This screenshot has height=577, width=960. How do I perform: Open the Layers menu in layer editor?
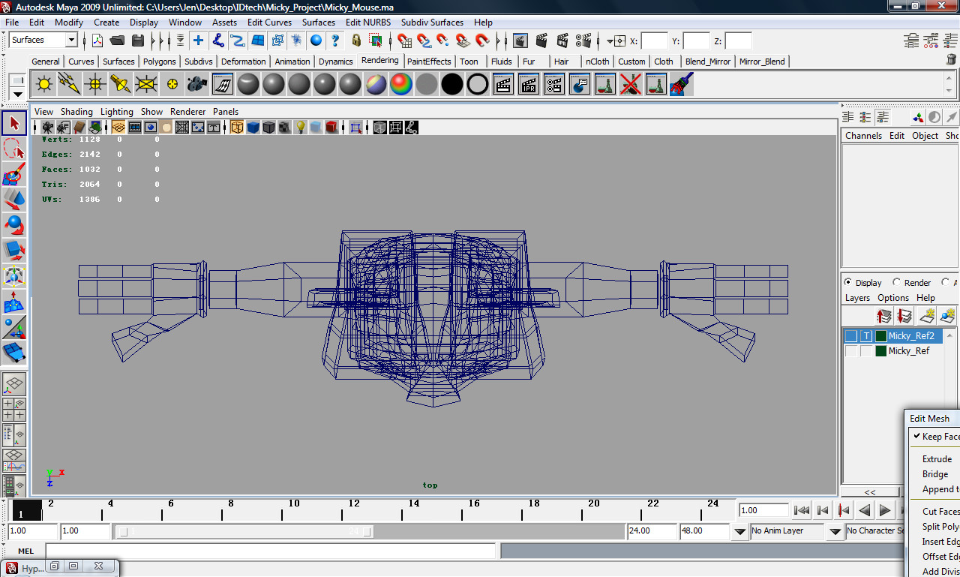pos(857,298)
